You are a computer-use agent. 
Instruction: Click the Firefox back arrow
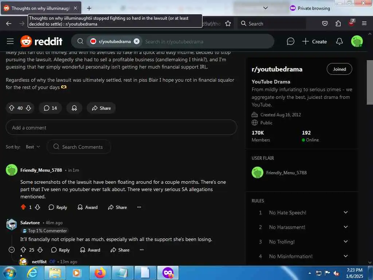[9, 24]
